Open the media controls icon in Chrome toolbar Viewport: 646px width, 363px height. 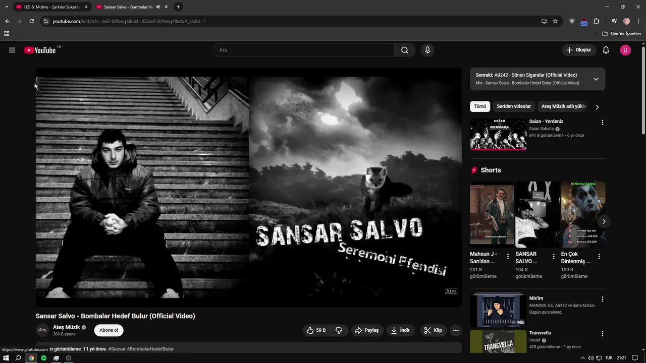click(614, 21)
